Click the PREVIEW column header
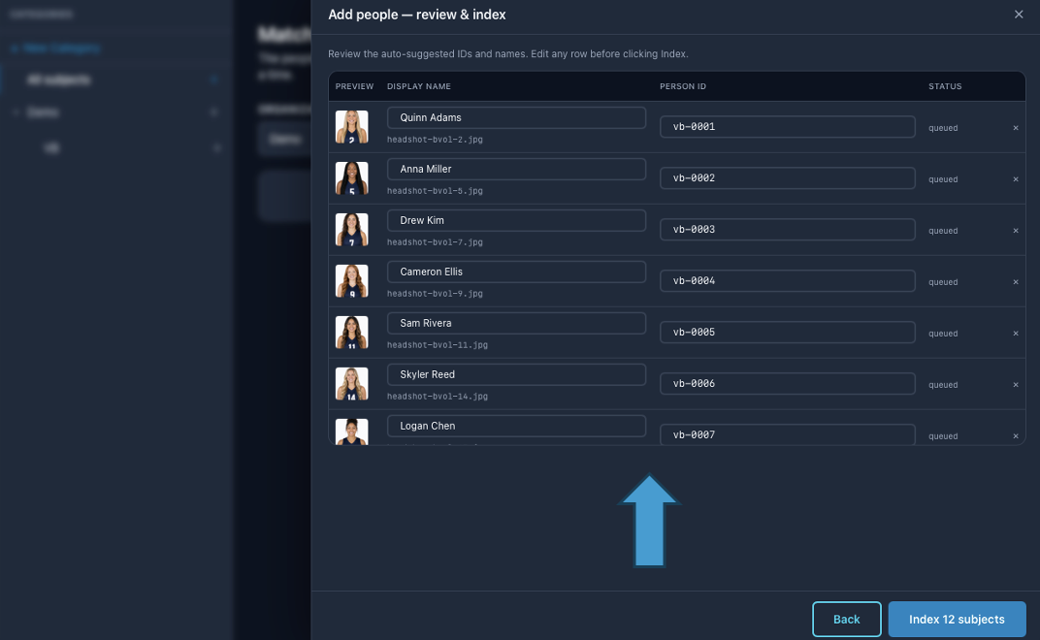 (x=354, y=86)
